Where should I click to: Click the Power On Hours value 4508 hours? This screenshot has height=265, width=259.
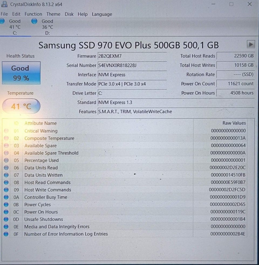pos(236,93)
